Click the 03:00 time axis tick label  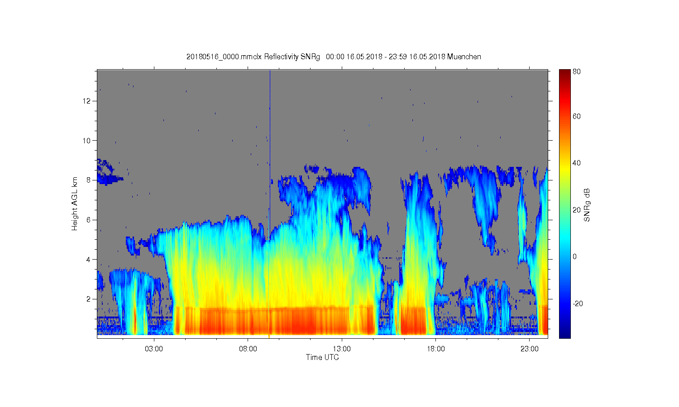[x=154, y=349]
